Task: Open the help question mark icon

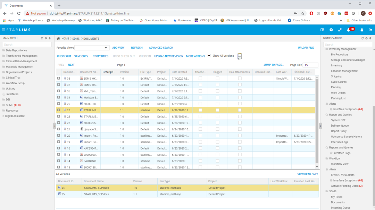Action: [331, 30]
